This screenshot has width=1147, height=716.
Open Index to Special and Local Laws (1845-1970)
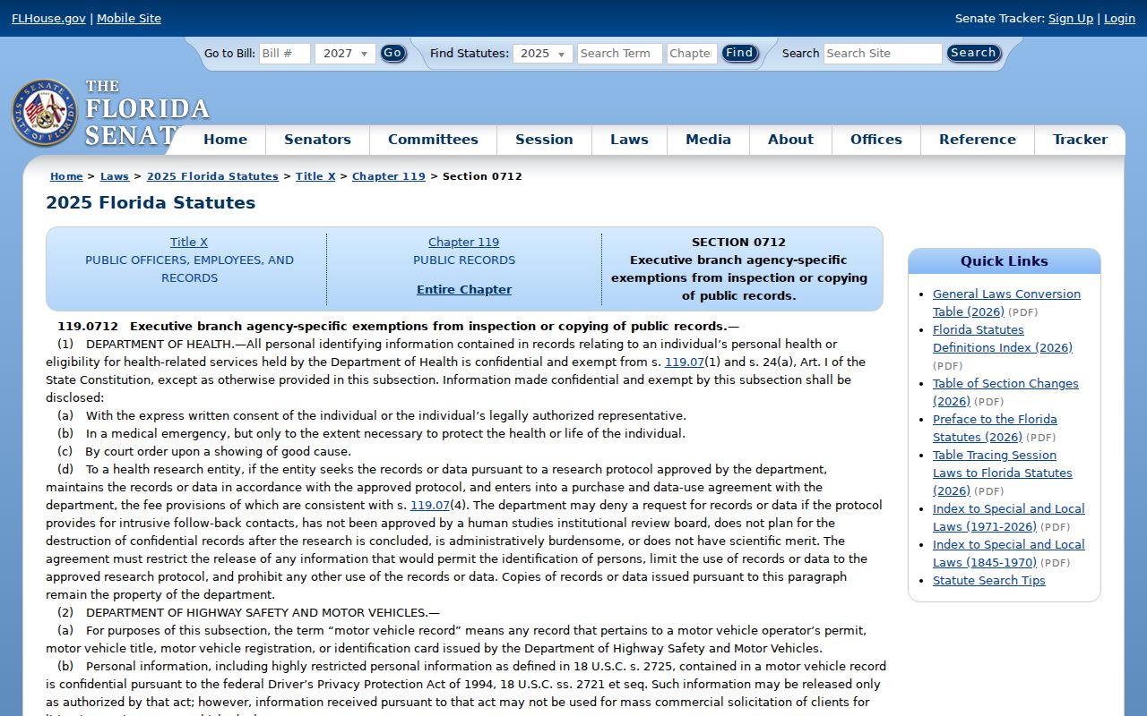pyautogui.click(x=1009, y=553)
